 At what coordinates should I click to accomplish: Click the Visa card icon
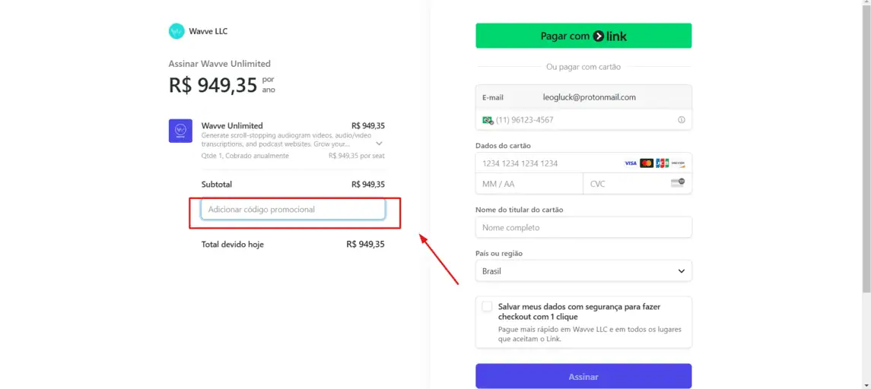point(630,163)
